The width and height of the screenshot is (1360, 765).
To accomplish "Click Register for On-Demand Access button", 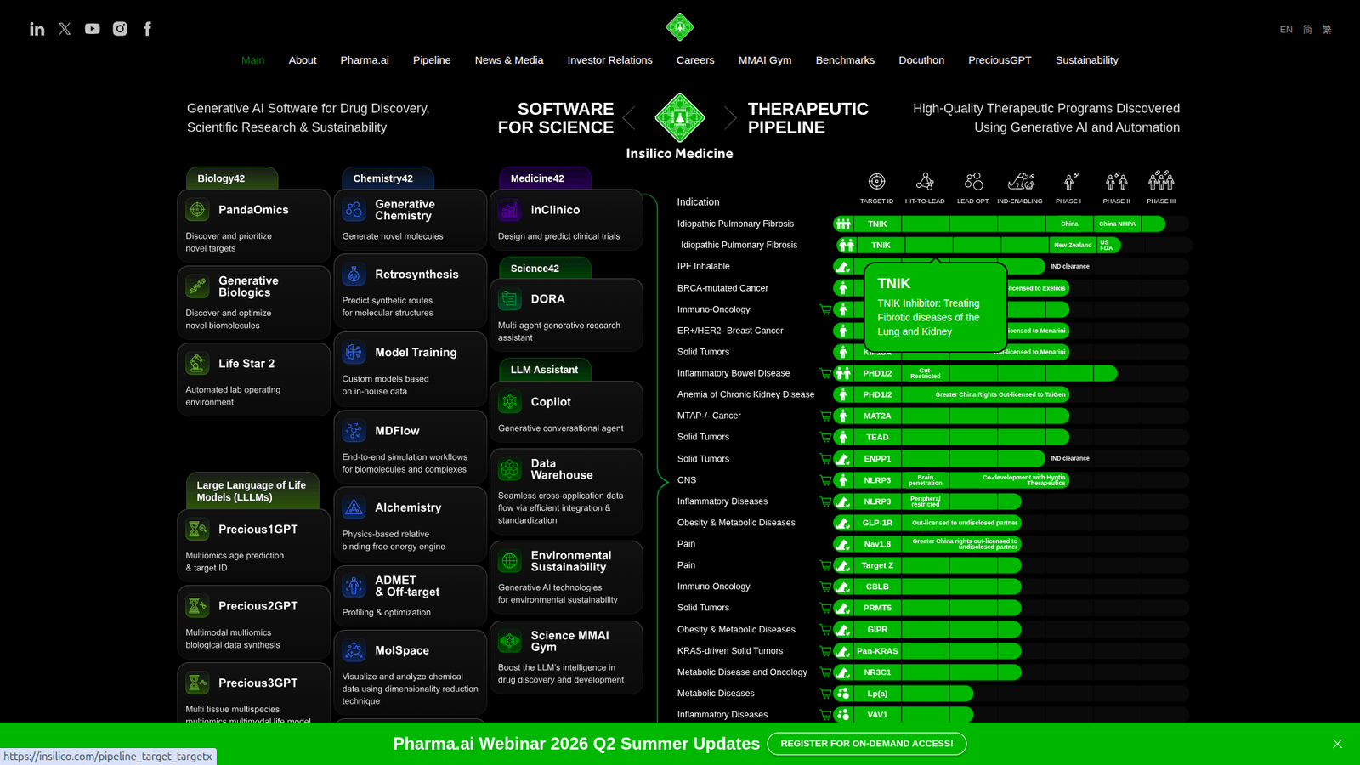I will (867, 744).
